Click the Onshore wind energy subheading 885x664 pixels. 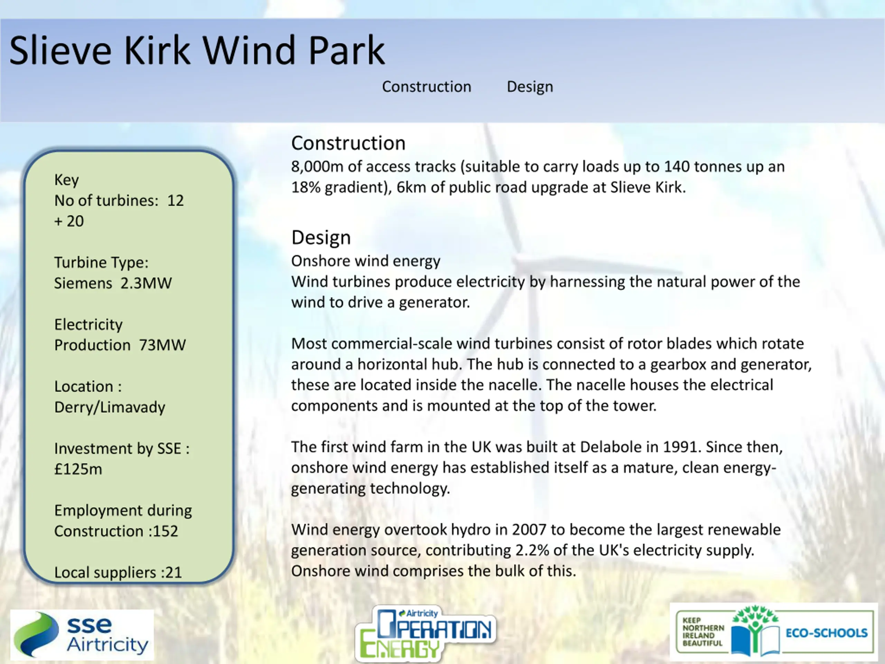point(366,261)
